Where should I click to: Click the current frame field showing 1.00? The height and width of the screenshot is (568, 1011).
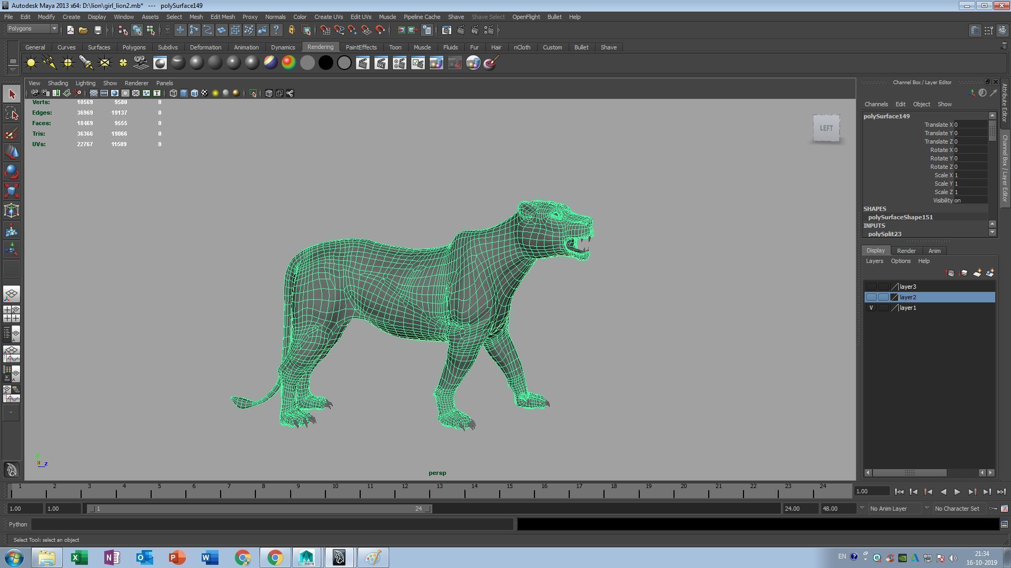click(871, 492)
